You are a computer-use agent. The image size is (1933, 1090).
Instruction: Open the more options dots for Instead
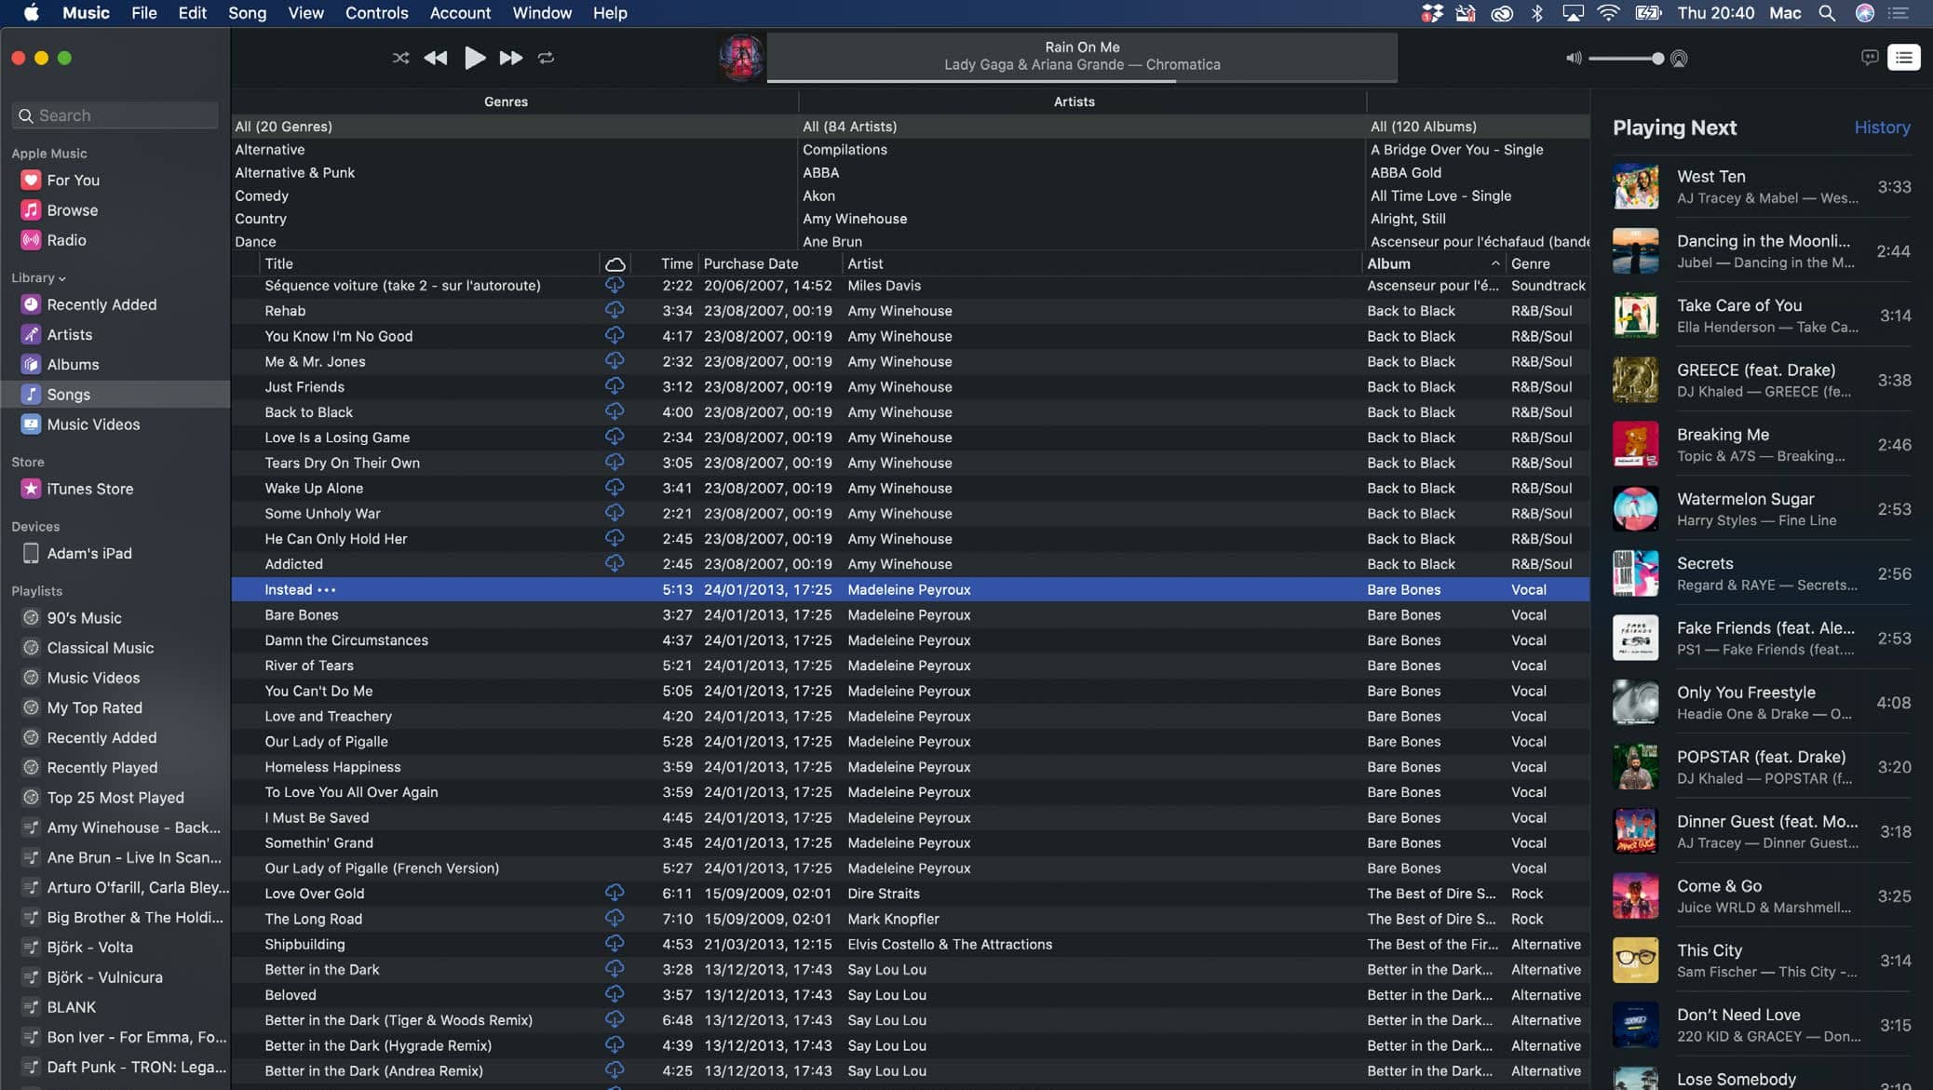click(326, 590)
